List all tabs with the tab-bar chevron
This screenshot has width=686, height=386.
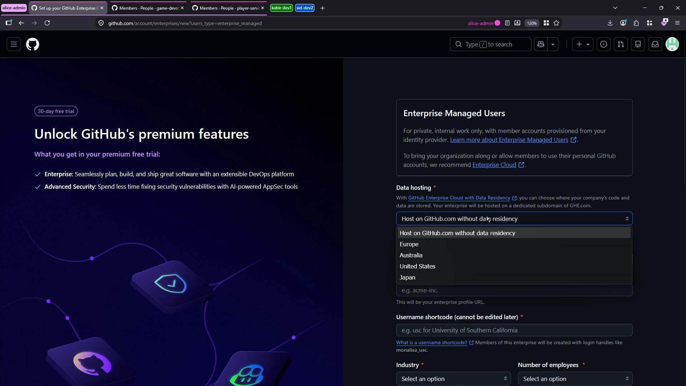coord(615,8)
